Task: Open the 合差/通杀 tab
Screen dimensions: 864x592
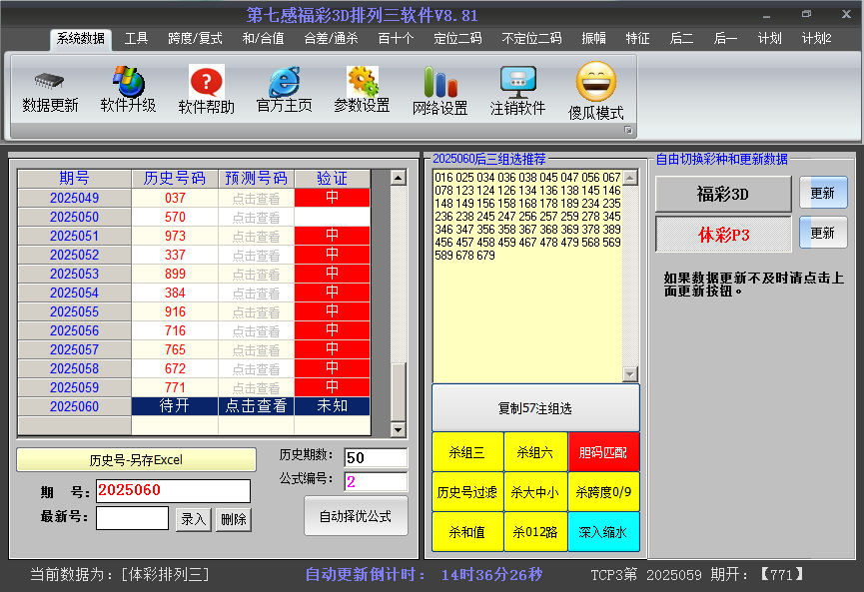Action: 331,39
